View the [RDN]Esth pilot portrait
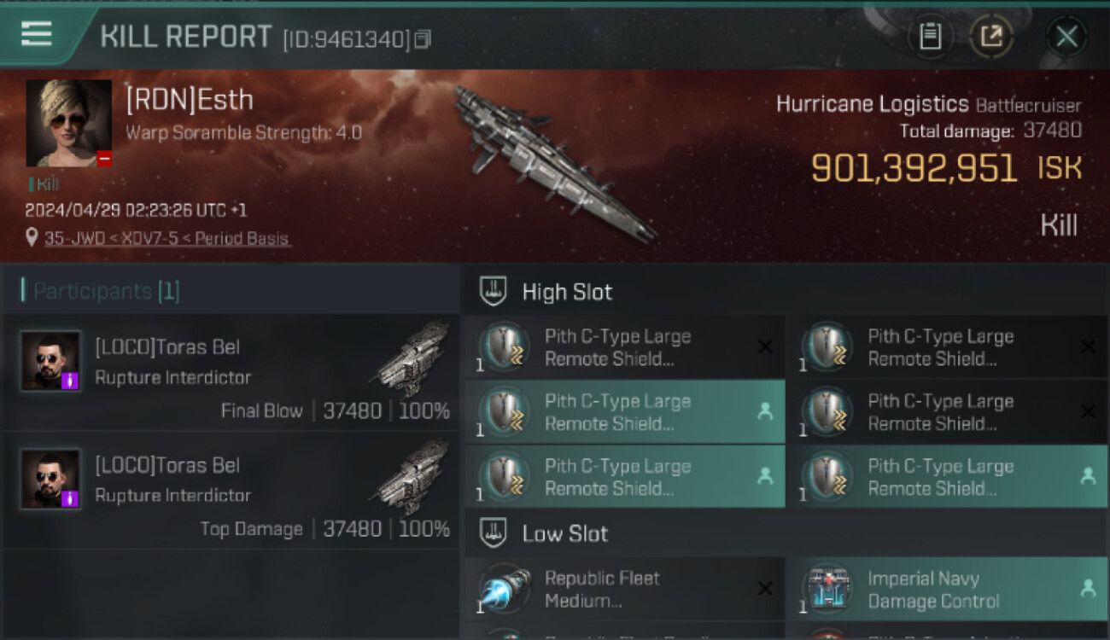1110x640 pixels. point(69,124)
